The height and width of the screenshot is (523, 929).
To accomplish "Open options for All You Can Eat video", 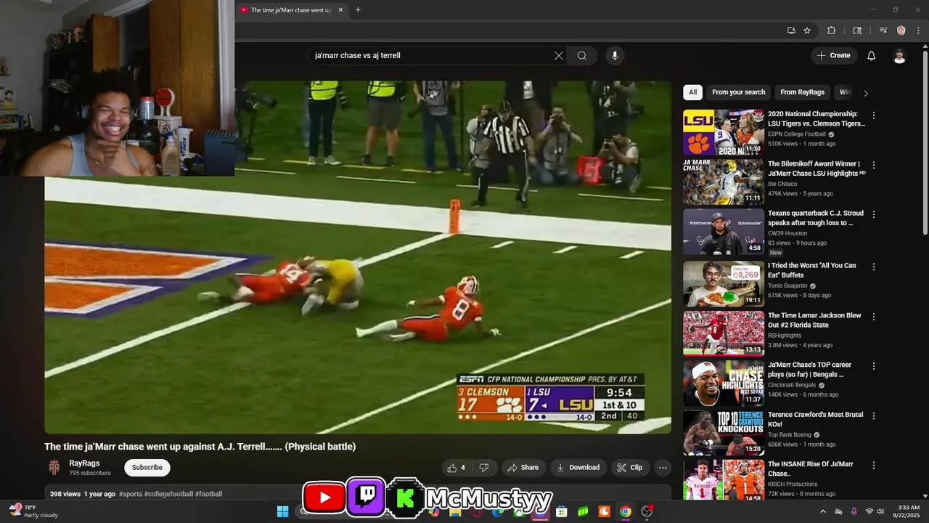I will tap(874, 267).
